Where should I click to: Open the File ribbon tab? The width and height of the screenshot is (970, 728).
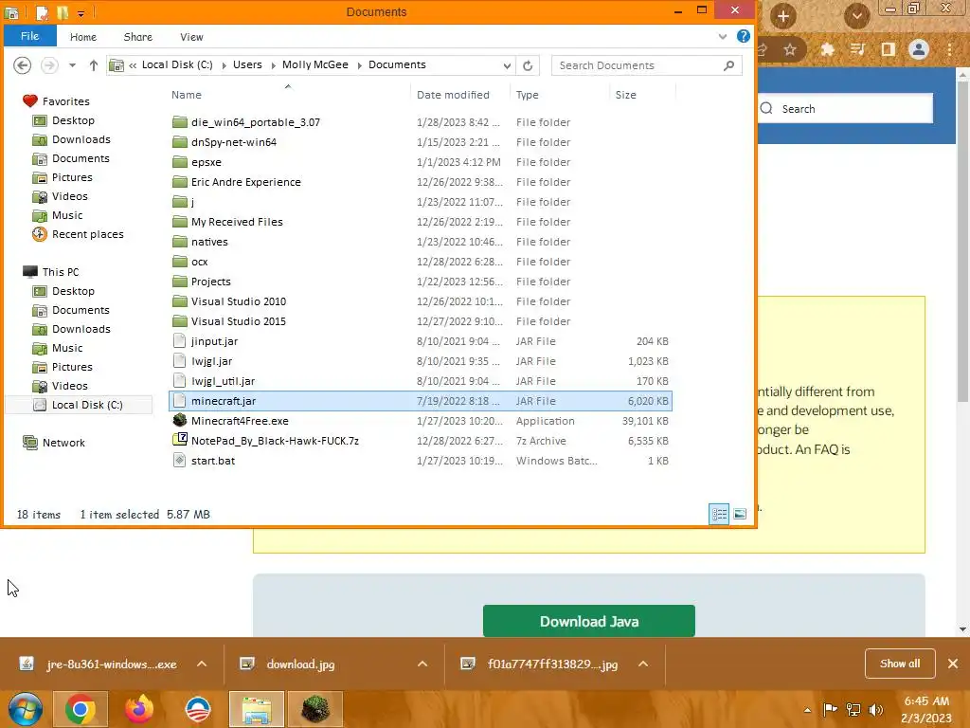(29, 36)
